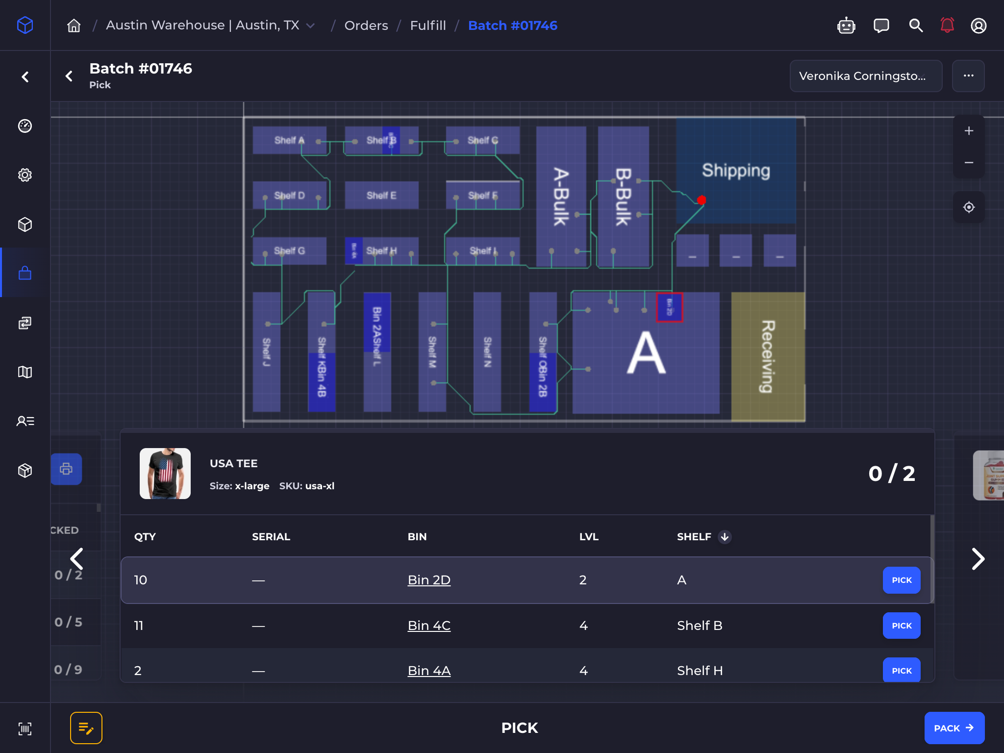
Task: Click the barcode scanner icon
Action: (x=25, y=728)
